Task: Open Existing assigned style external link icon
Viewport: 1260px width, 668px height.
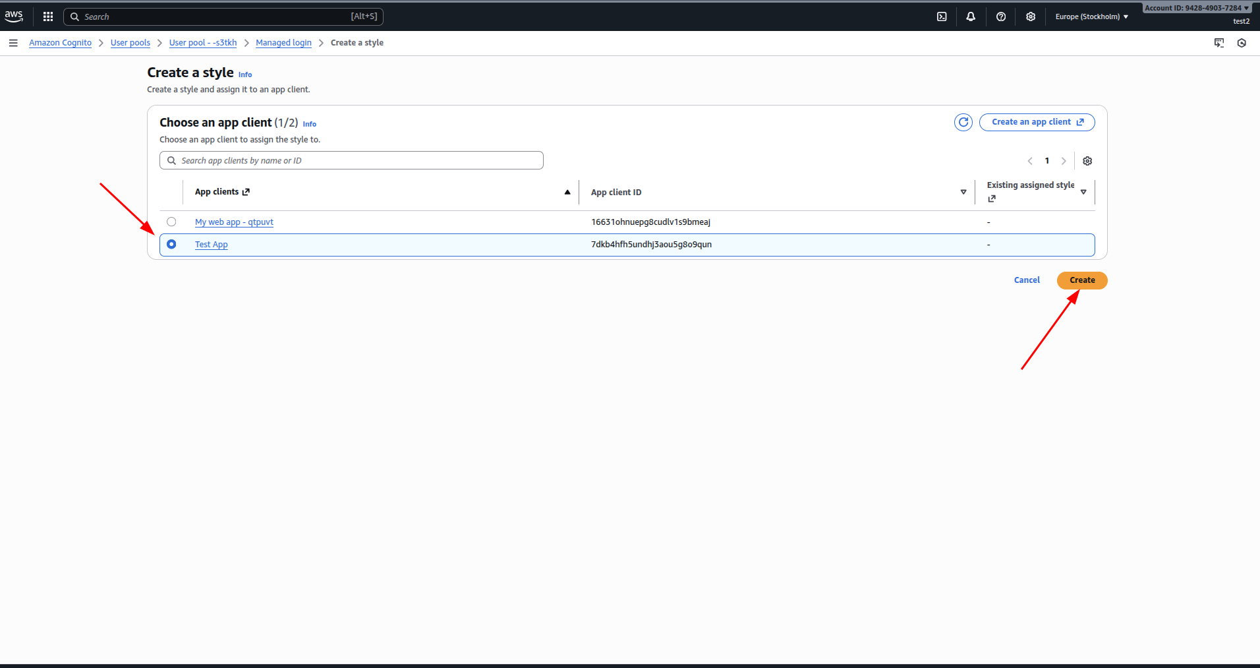Action: click(x=992, y=198)
